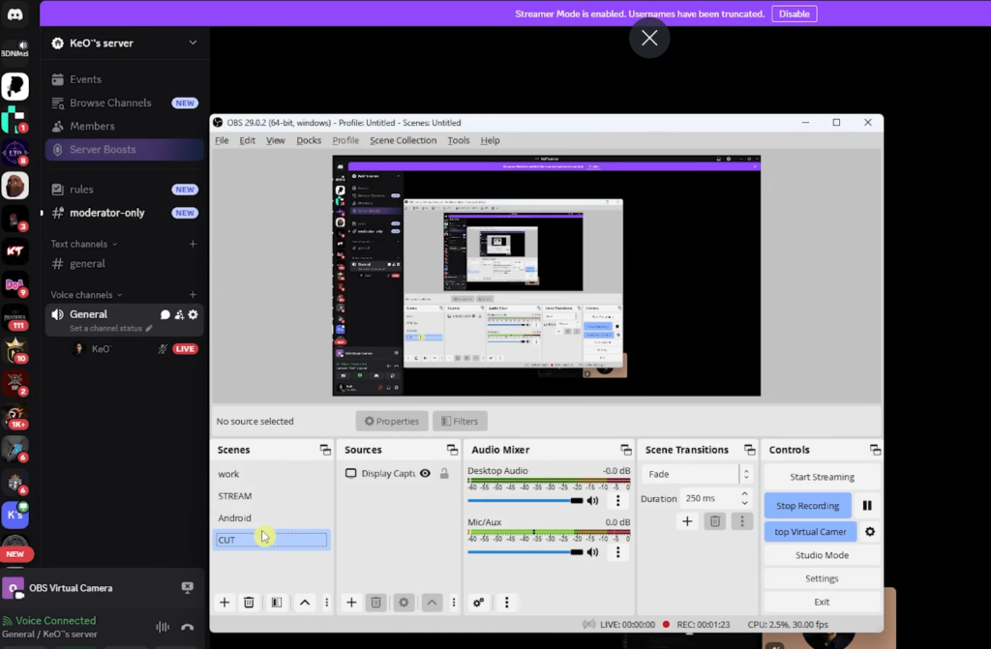Enable Studio Mode
This screenshot has height=649, width=991.
(822, 554)
